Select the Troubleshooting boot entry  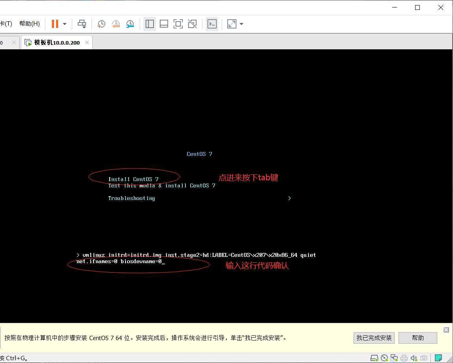(x=131, y=198)
